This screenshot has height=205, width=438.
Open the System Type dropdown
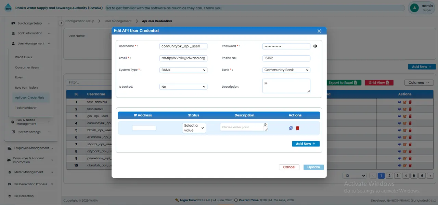pyautogui.click(x=183, y=70)
